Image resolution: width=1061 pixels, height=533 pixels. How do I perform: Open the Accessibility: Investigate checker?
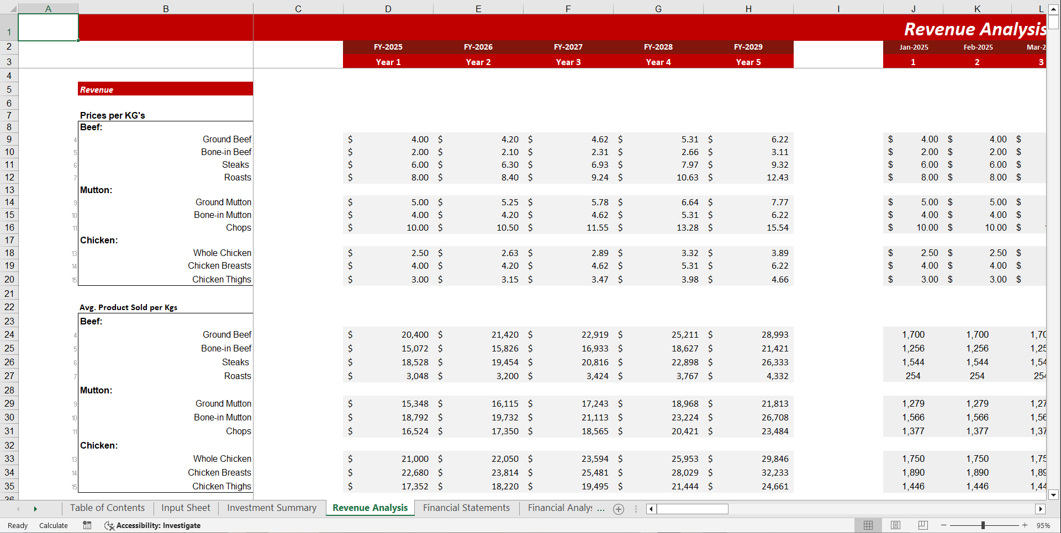(152, 525)
